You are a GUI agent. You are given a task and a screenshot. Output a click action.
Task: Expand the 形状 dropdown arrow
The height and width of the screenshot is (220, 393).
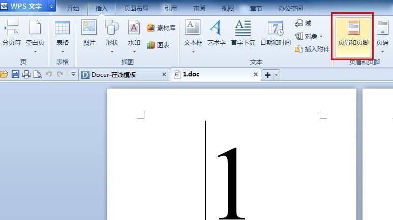coord(112,52)
